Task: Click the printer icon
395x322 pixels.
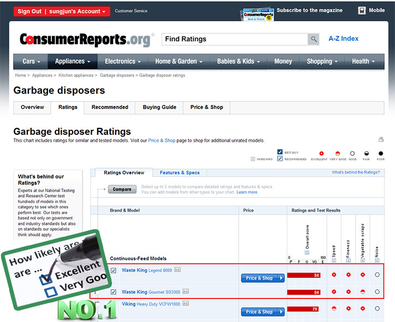Action: (381, 139)
